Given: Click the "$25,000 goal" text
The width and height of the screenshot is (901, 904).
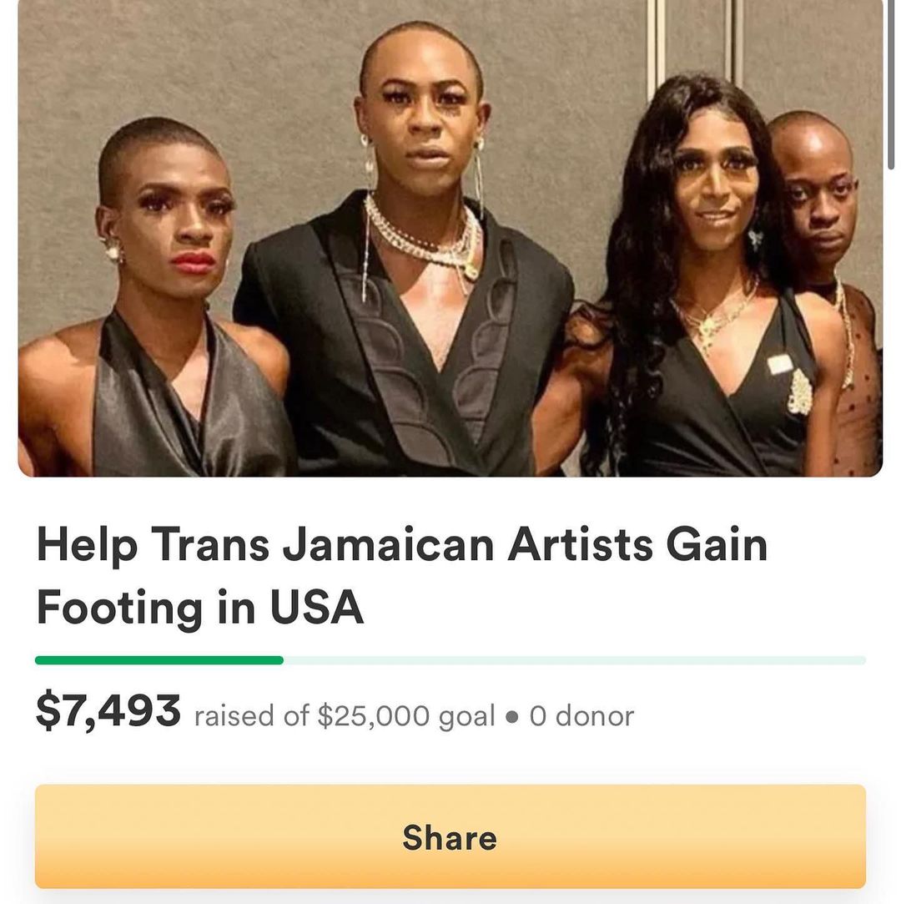Looking at the screenshot, I should point(406,716).
